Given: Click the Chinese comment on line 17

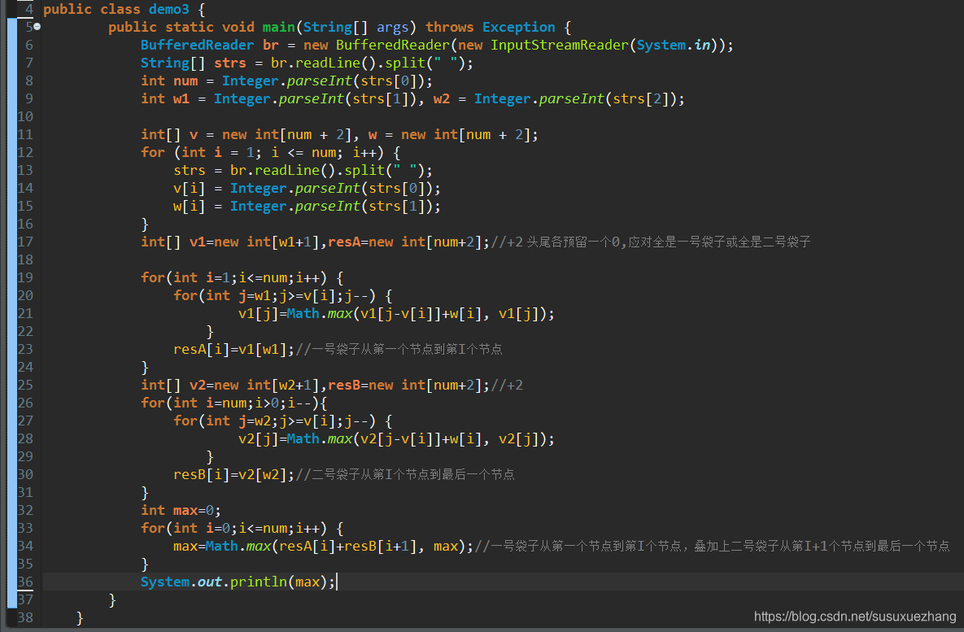Looking at the screenshot, I should point(651,242).
